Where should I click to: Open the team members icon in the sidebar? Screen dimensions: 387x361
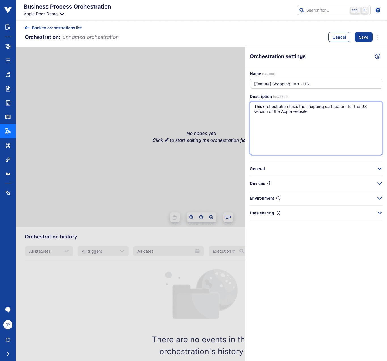tap(8, 174)
